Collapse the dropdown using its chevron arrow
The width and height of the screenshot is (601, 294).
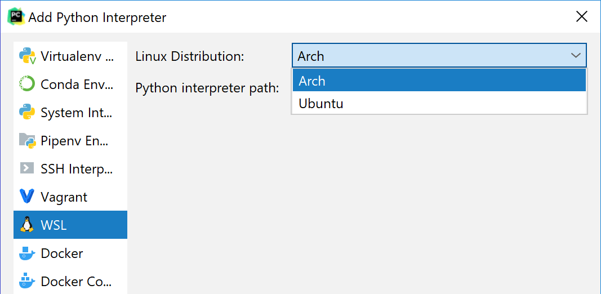coord(575,56)
